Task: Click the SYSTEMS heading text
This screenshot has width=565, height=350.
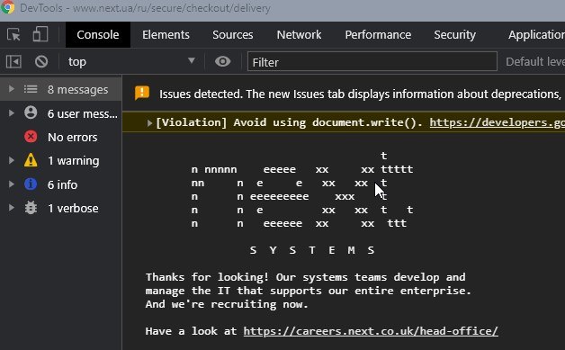Action: pyautogui.click(x=312, y=250)
